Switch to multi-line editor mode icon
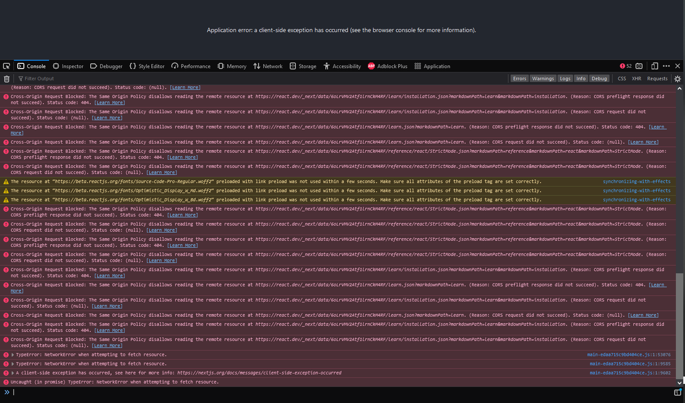 [678, 393]
